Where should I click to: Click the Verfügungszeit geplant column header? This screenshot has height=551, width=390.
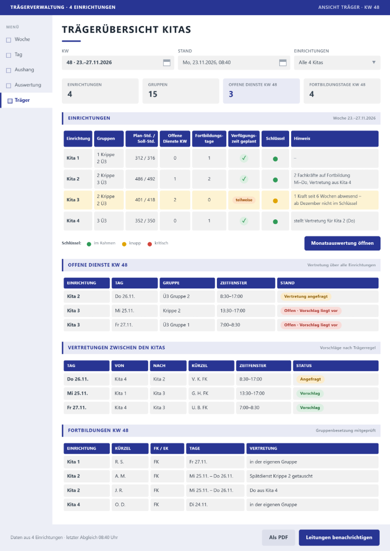point(244,138)
